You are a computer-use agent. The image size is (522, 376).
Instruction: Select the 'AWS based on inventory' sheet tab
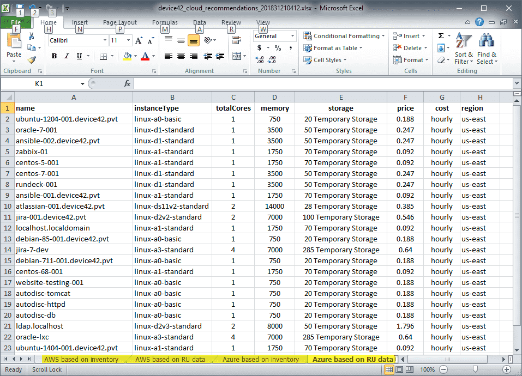click(x=81, y=359)
